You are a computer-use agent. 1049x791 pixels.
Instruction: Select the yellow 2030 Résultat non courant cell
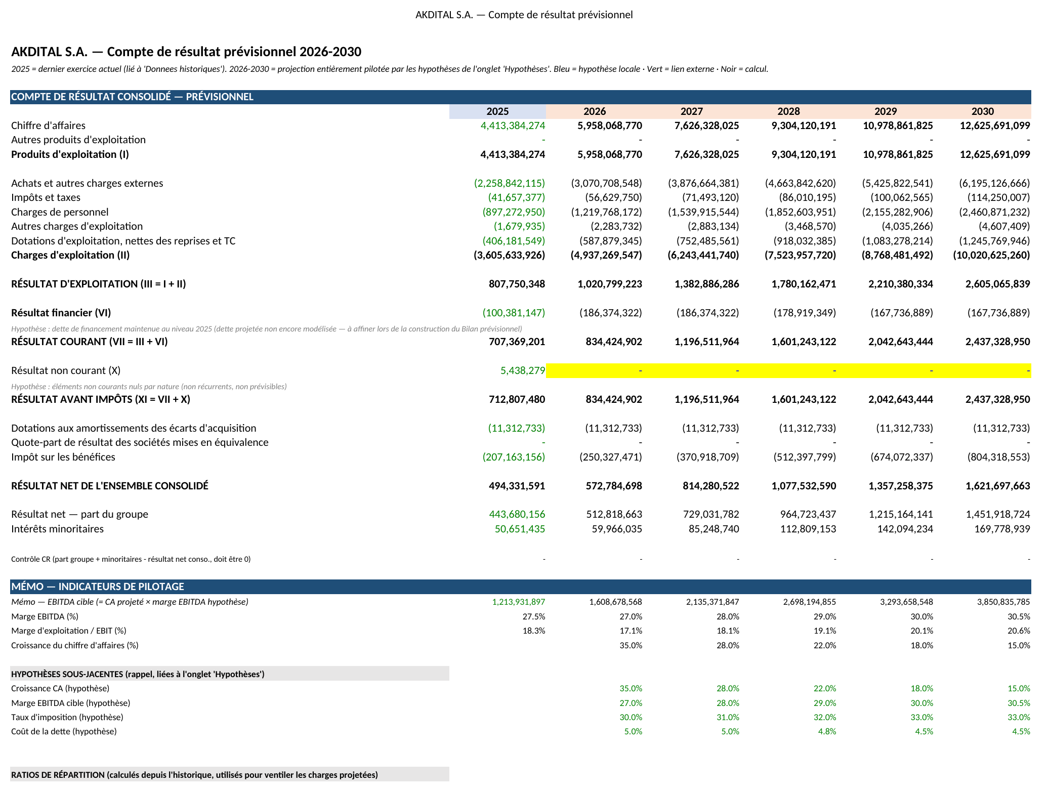coord(983,370)
